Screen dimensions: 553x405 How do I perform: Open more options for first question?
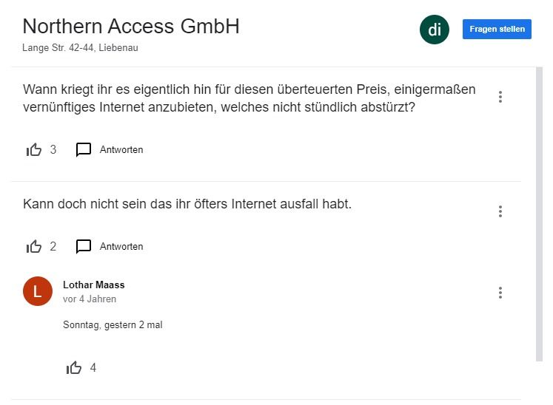(500, 97)
